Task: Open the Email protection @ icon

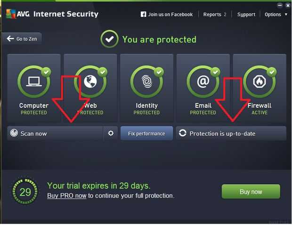Action: (203, 81)
